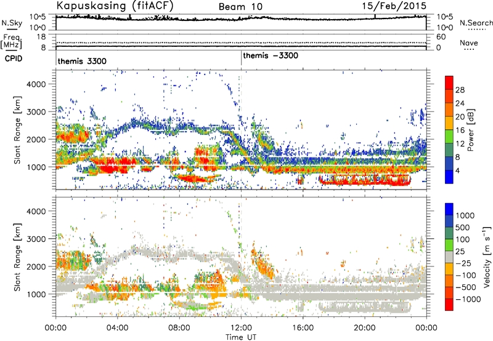Click the strong red echo band after 17:00 in power panel
The height and width of the screenshot is (341, 493).
[365, 180]
